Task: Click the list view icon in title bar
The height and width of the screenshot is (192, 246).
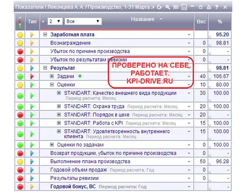Action: [x=176, y=7]
